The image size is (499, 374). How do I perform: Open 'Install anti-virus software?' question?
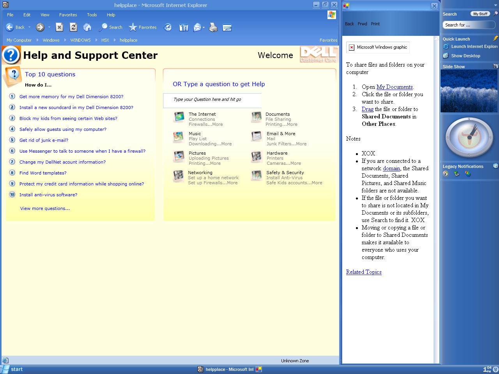pyautogui.click(x=48, y=195)
